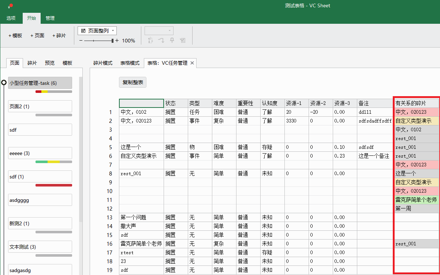Switch to the 管理 ribbon tab
Viewport: 440px width, 275px height.
click(50, 18)
